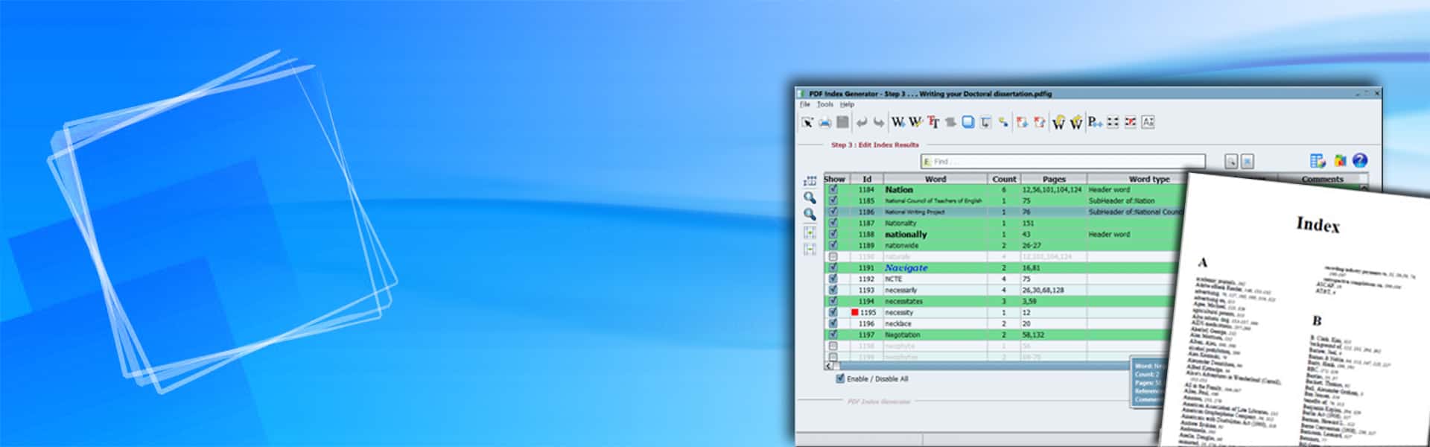Viewport: 1430px width, 447px height.
Task: Redo the edit with the toolbar arrow
Action: (879, 122)
